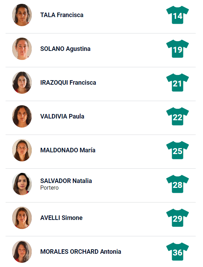The width and height of the screenshot is (203, 267).
Task: Open the TALA Francisca player name link
Action: [x=62, y=15]
